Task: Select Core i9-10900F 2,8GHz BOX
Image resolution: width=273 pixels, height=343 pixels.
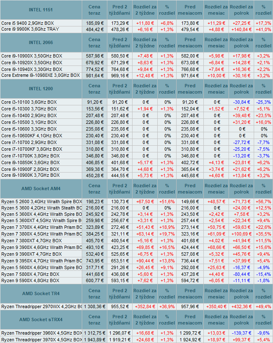Action: tap(30, 169)
